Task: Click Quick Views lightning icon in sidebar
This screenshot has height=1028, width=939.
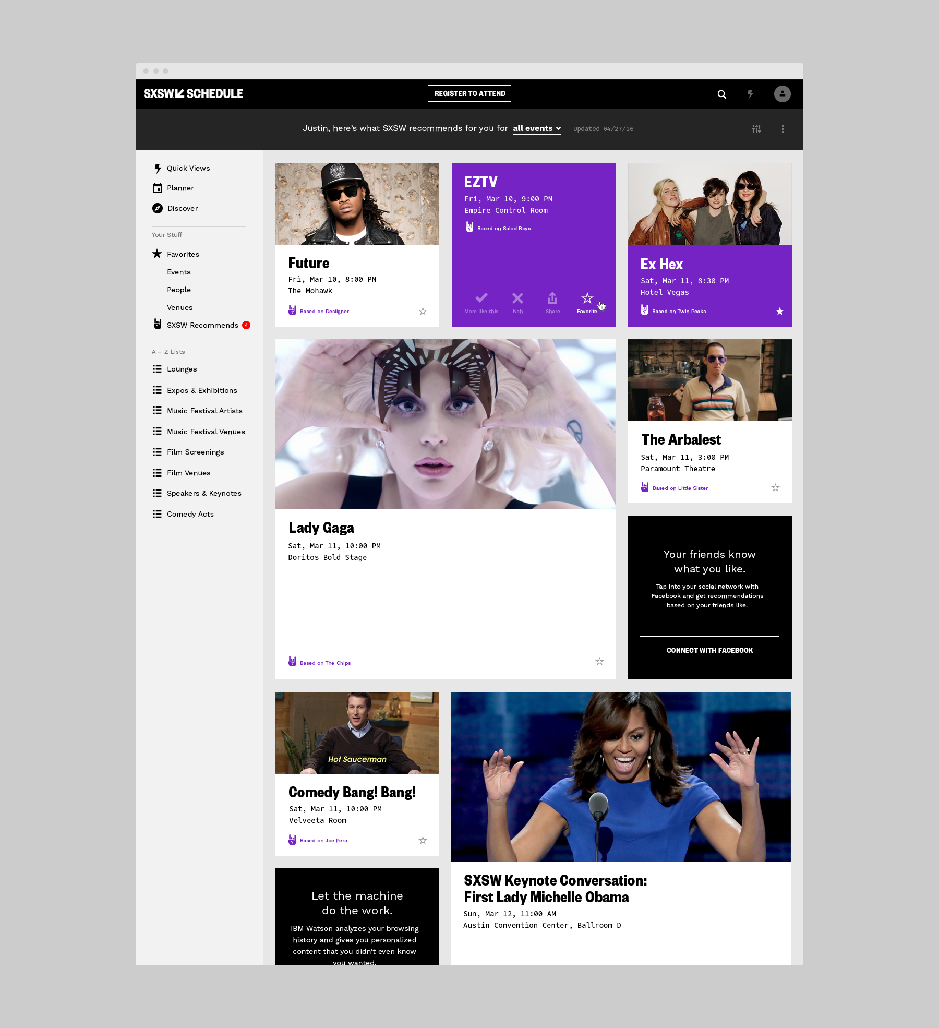Action: click(158, 169)
